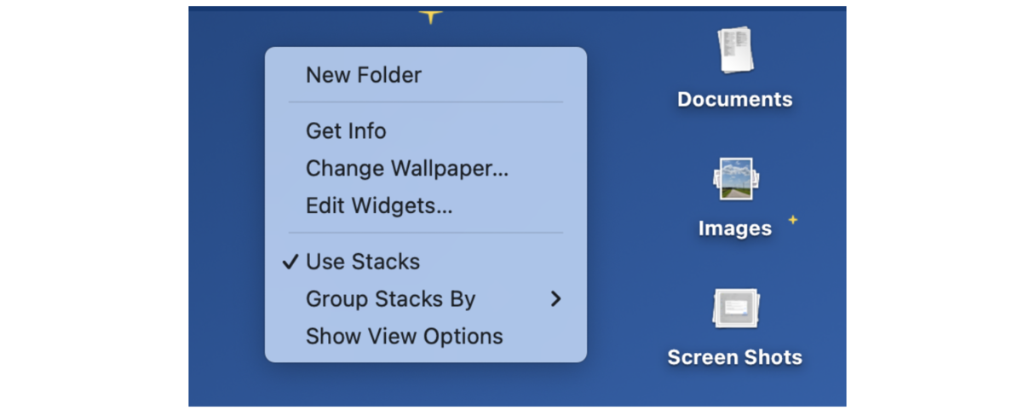This screenshot has width=1035, height=410.
Task: Toggle the Use Stacks menu option
Action: pos(363,262)
